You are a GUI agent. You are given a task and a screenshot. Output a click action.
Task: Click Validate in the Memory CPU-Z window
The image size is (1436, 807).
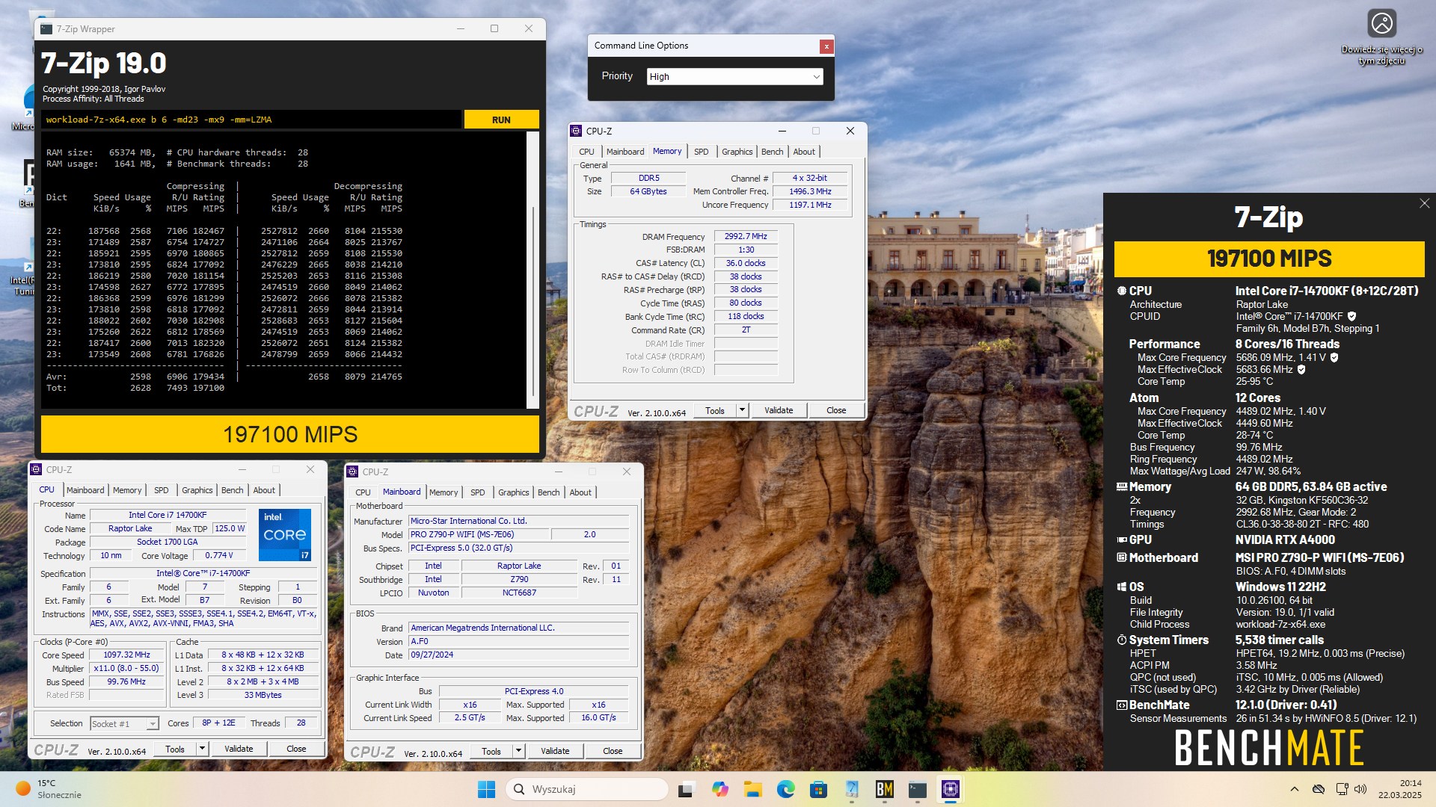[x=779, y=410]
